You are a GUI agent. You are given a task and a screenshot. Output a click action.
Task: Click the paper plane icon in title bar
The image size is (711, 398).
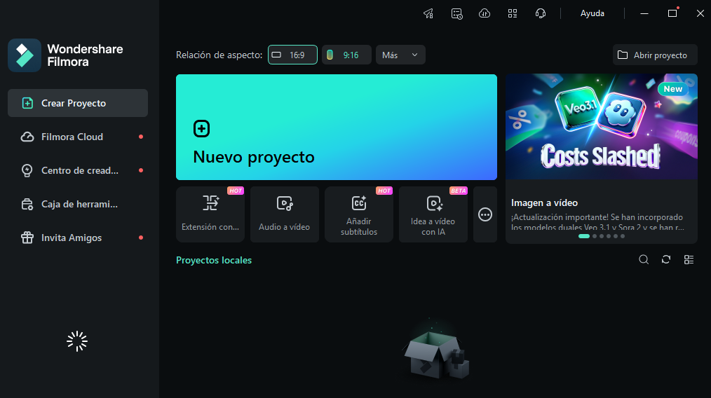[x=428, y=13]
